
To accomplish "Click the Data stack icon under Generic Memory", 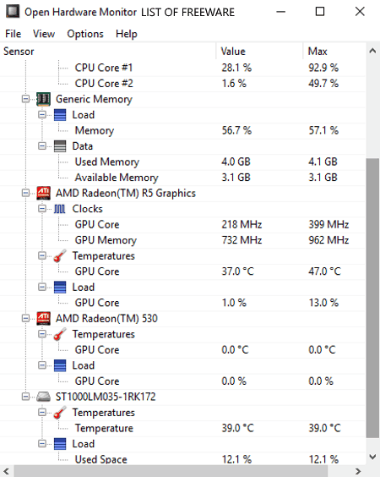I will (x=60, y=146).
